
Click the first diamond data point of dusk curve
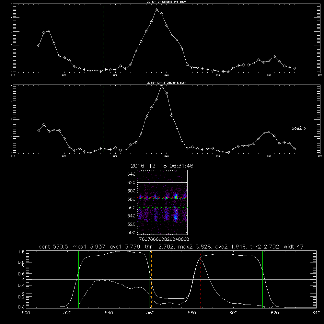[x=39, y=131]
